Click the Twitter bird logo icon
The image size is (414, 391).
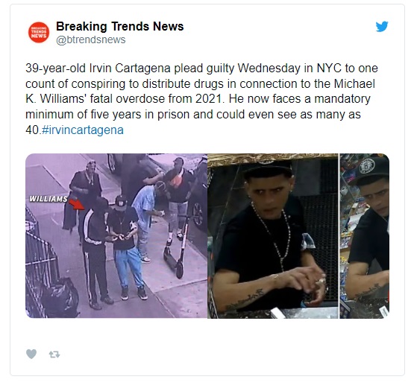[x=382, y=26]
